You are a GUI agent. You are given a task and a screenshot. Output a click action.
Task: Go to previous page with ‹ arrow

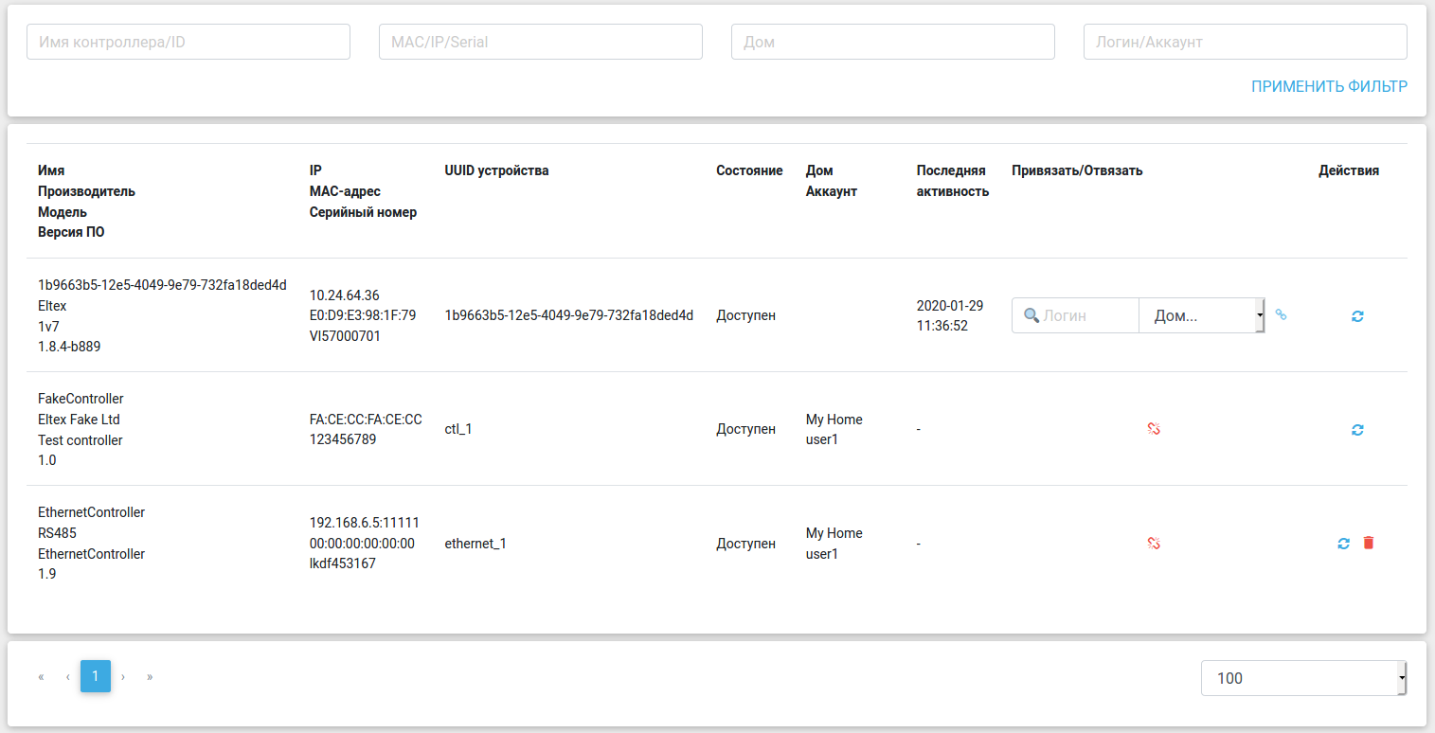point(68,677)
